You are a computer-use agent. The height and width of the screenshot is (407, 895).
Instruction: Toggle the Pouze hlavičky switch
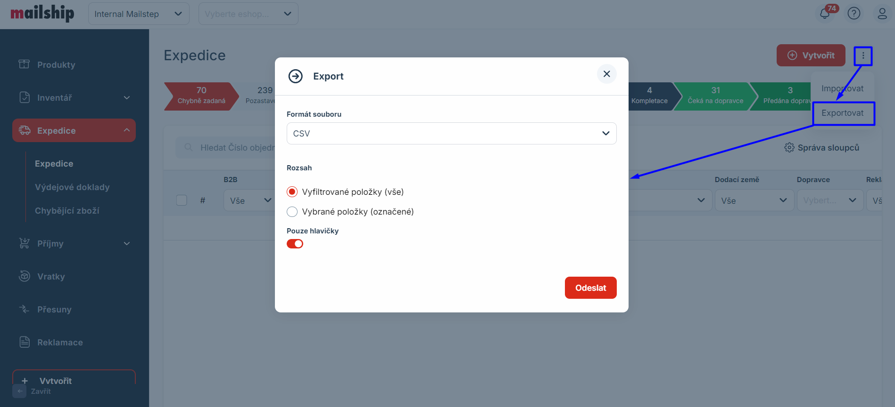[295, 244]
